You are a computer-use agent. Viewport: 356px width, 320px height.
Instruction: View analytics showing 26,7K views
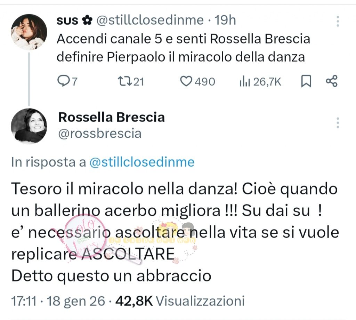click(244, 81)
